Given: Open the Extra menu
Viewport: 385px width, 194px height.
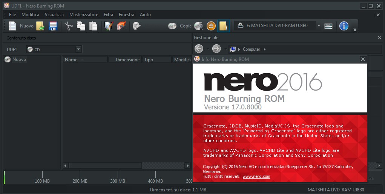Looking at the screenshot, I should [108, 15].
